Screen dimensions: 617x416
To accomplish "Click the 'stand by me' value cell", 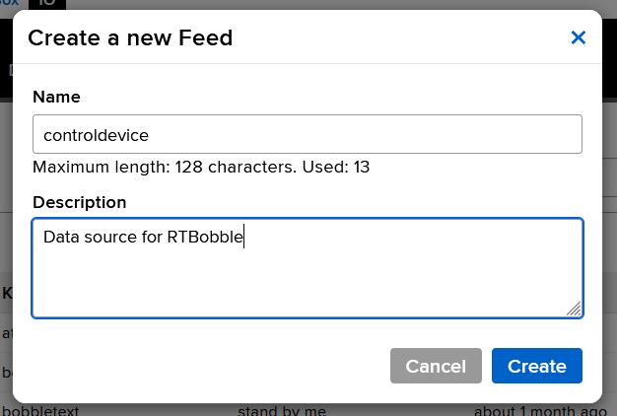I will pyautogui.click(x=282, y=410).
